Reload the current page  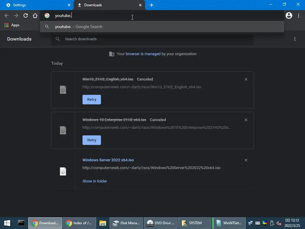[26, 16]
